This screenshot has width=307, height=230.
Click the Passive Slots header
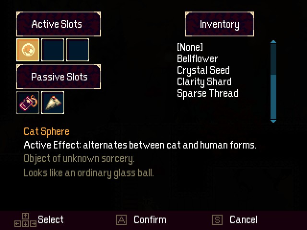tap(58, 77)
